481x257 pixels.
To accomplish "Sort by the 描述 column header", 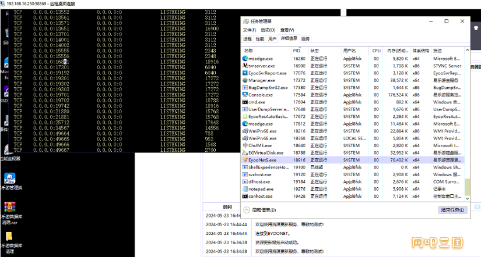I will (448, 51).
